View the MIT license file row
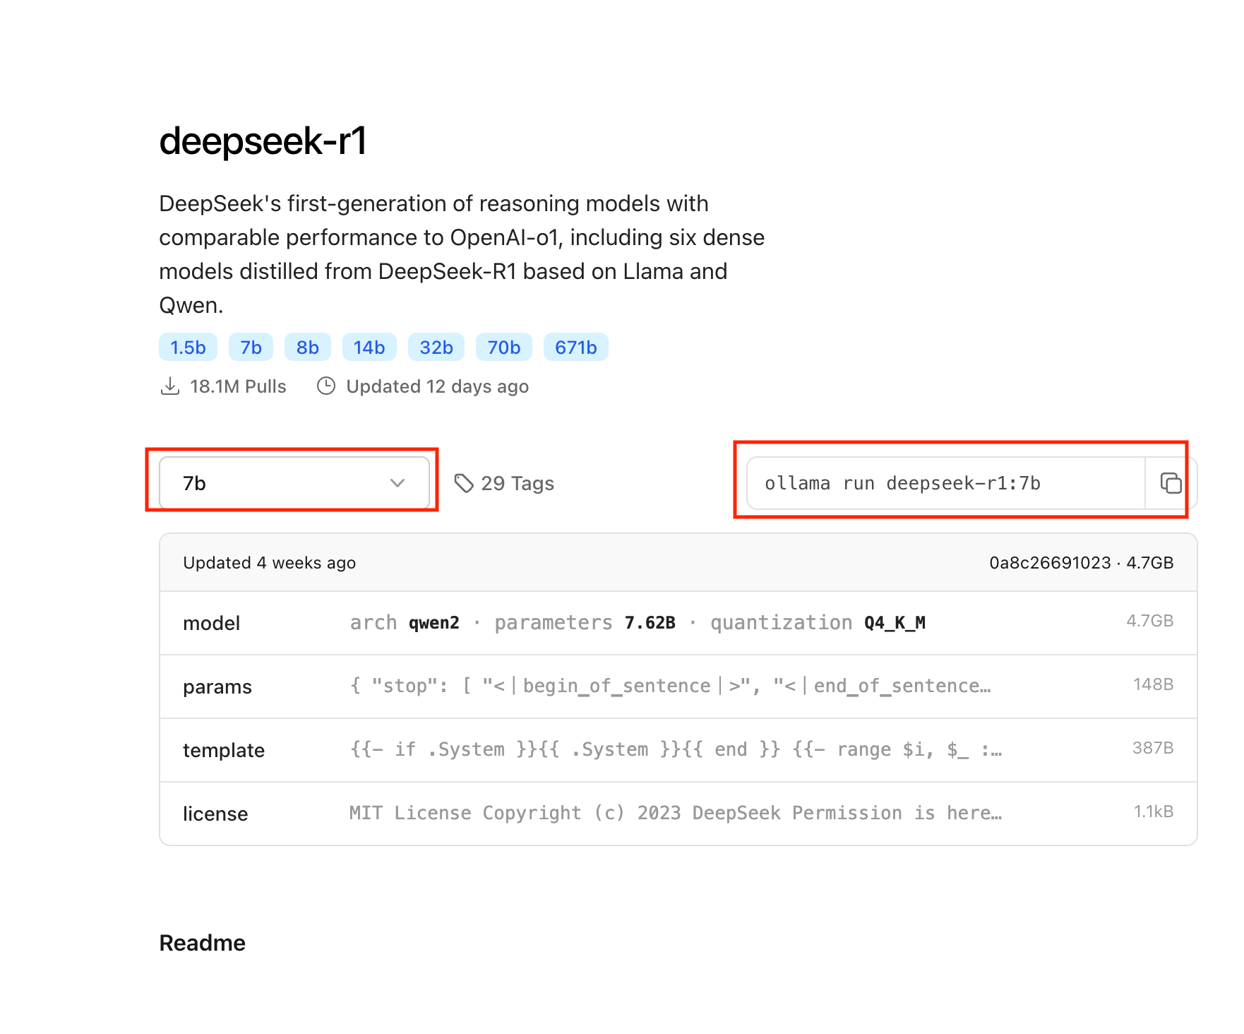This screenshot has height=1034, width=1244. 678,814
